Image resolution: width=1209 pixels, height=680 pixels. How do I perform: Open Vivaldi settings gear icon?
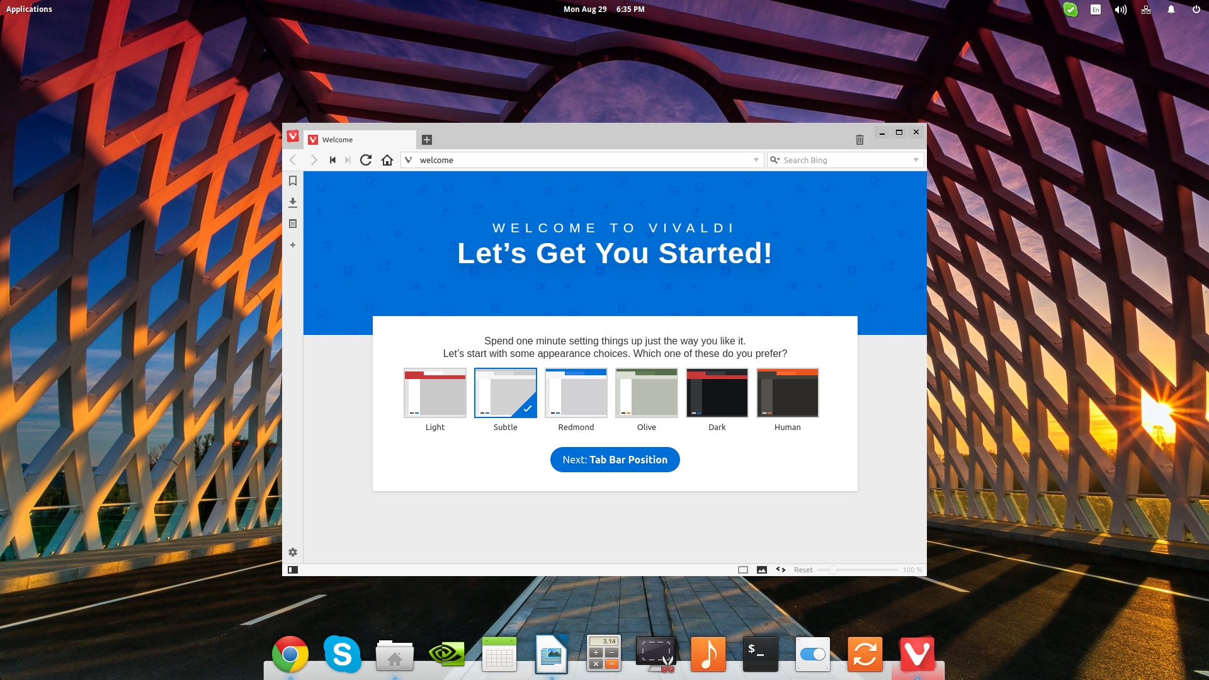[293, 552]
